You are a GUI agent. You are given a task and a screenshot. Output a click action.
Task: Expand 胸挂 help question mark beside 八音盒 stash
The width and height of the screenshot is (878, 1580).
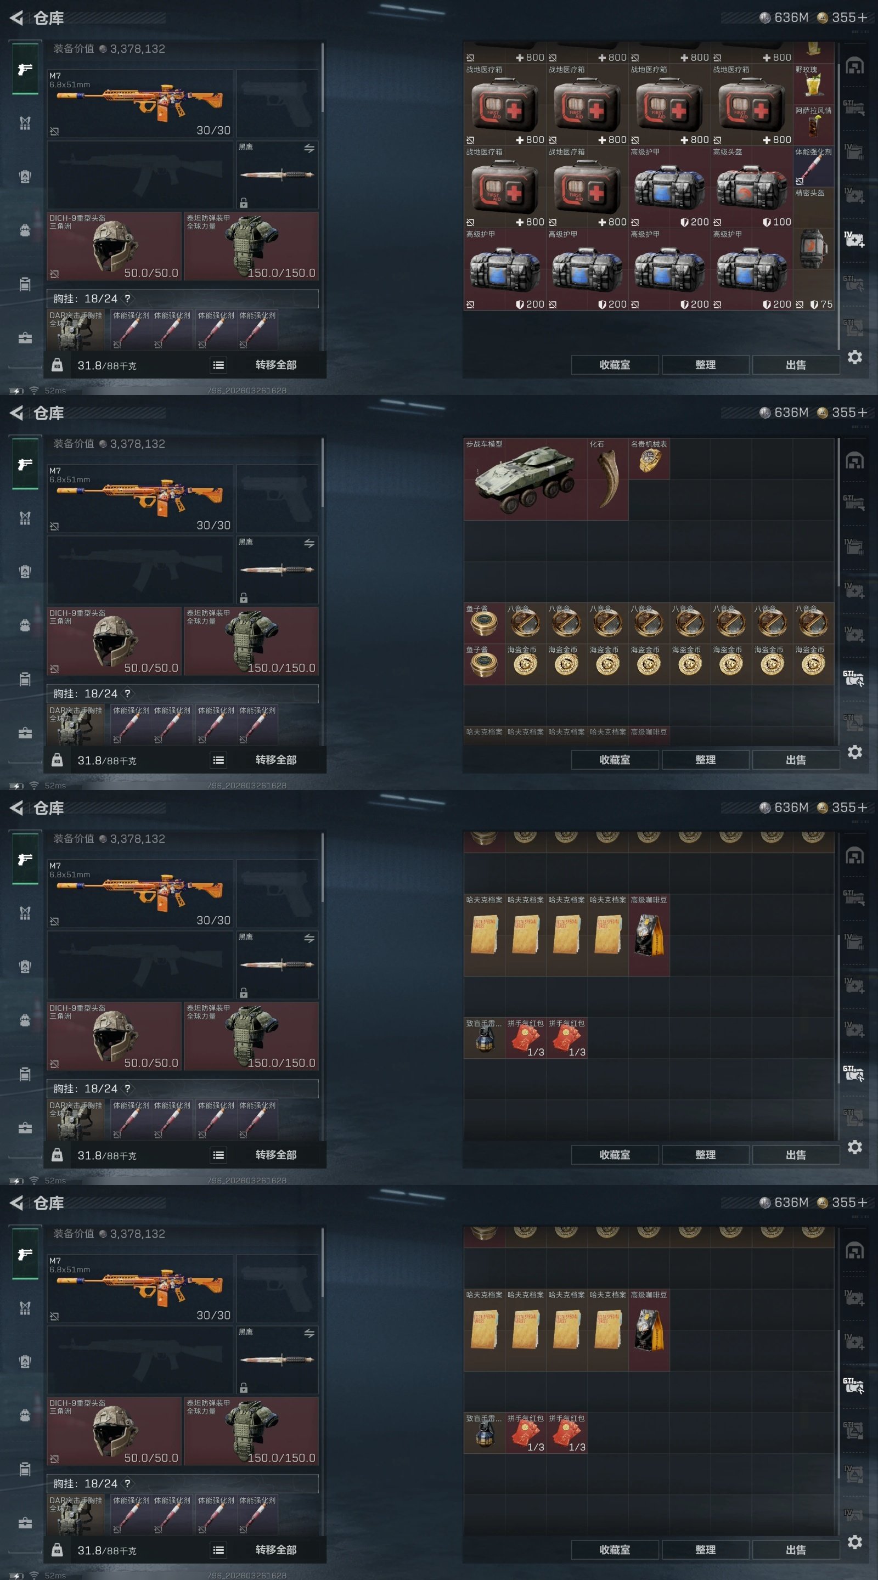127,693
